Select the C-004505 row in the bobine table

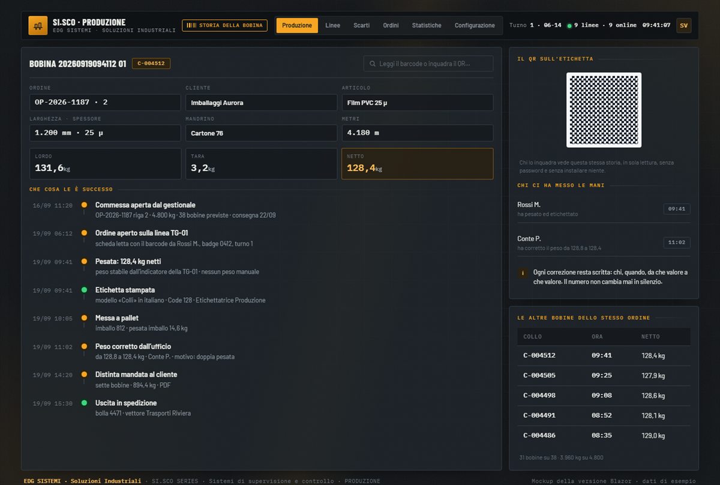[x=604, y=376]
